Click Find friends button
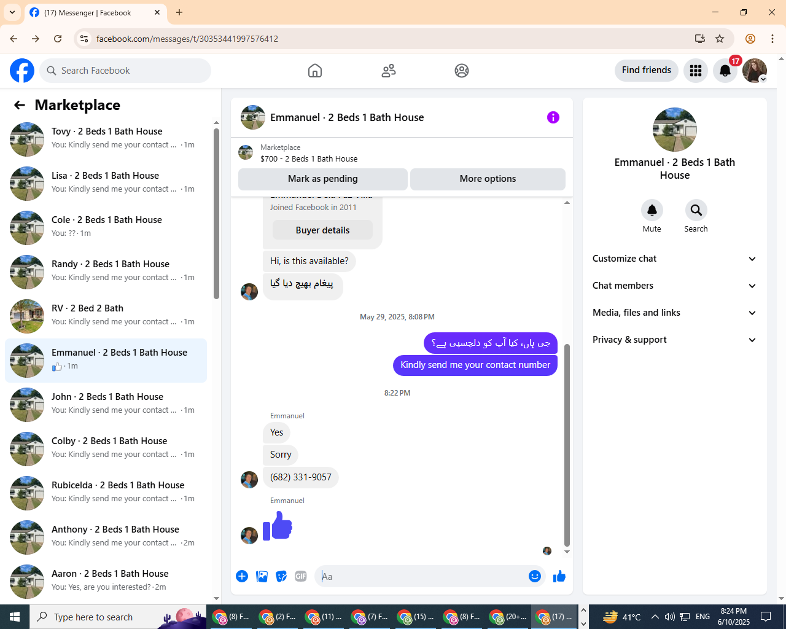 pos(647,70)
